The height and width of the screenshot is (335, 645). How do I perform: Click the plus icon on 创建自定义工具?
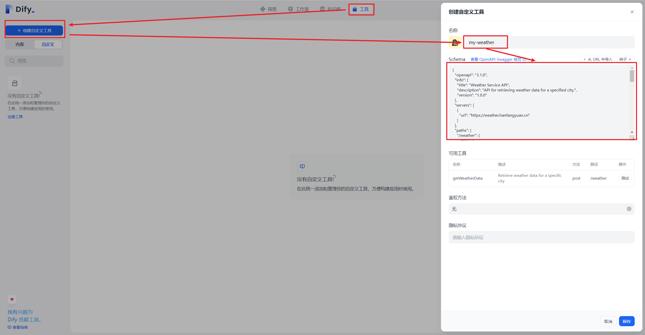click(19, 30)
